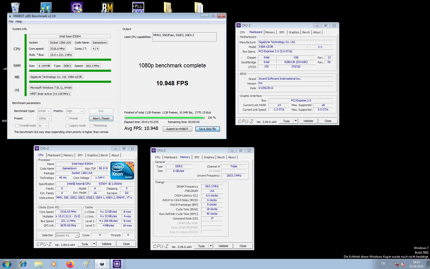Switch to HWBOT x265 taskbar button
Image resolution: width=430 pixels, height=269 pixels.
click(102, 264)
